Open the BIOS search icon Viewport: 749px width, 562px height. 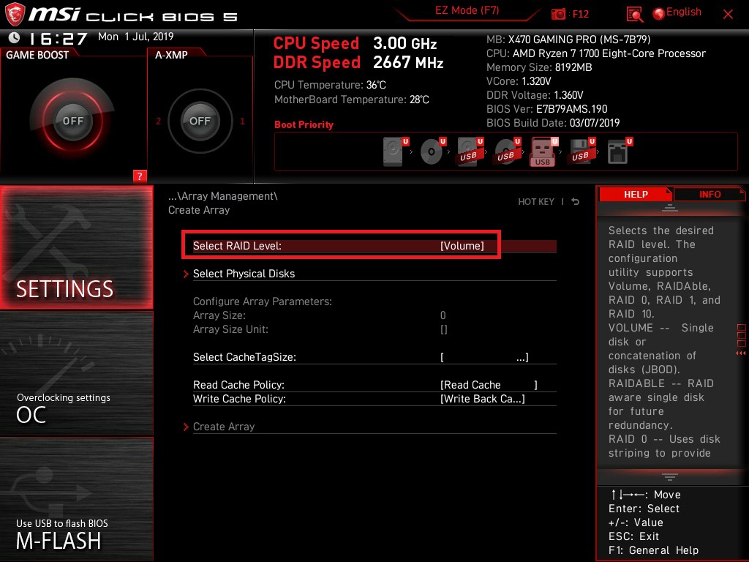(635, 14)
